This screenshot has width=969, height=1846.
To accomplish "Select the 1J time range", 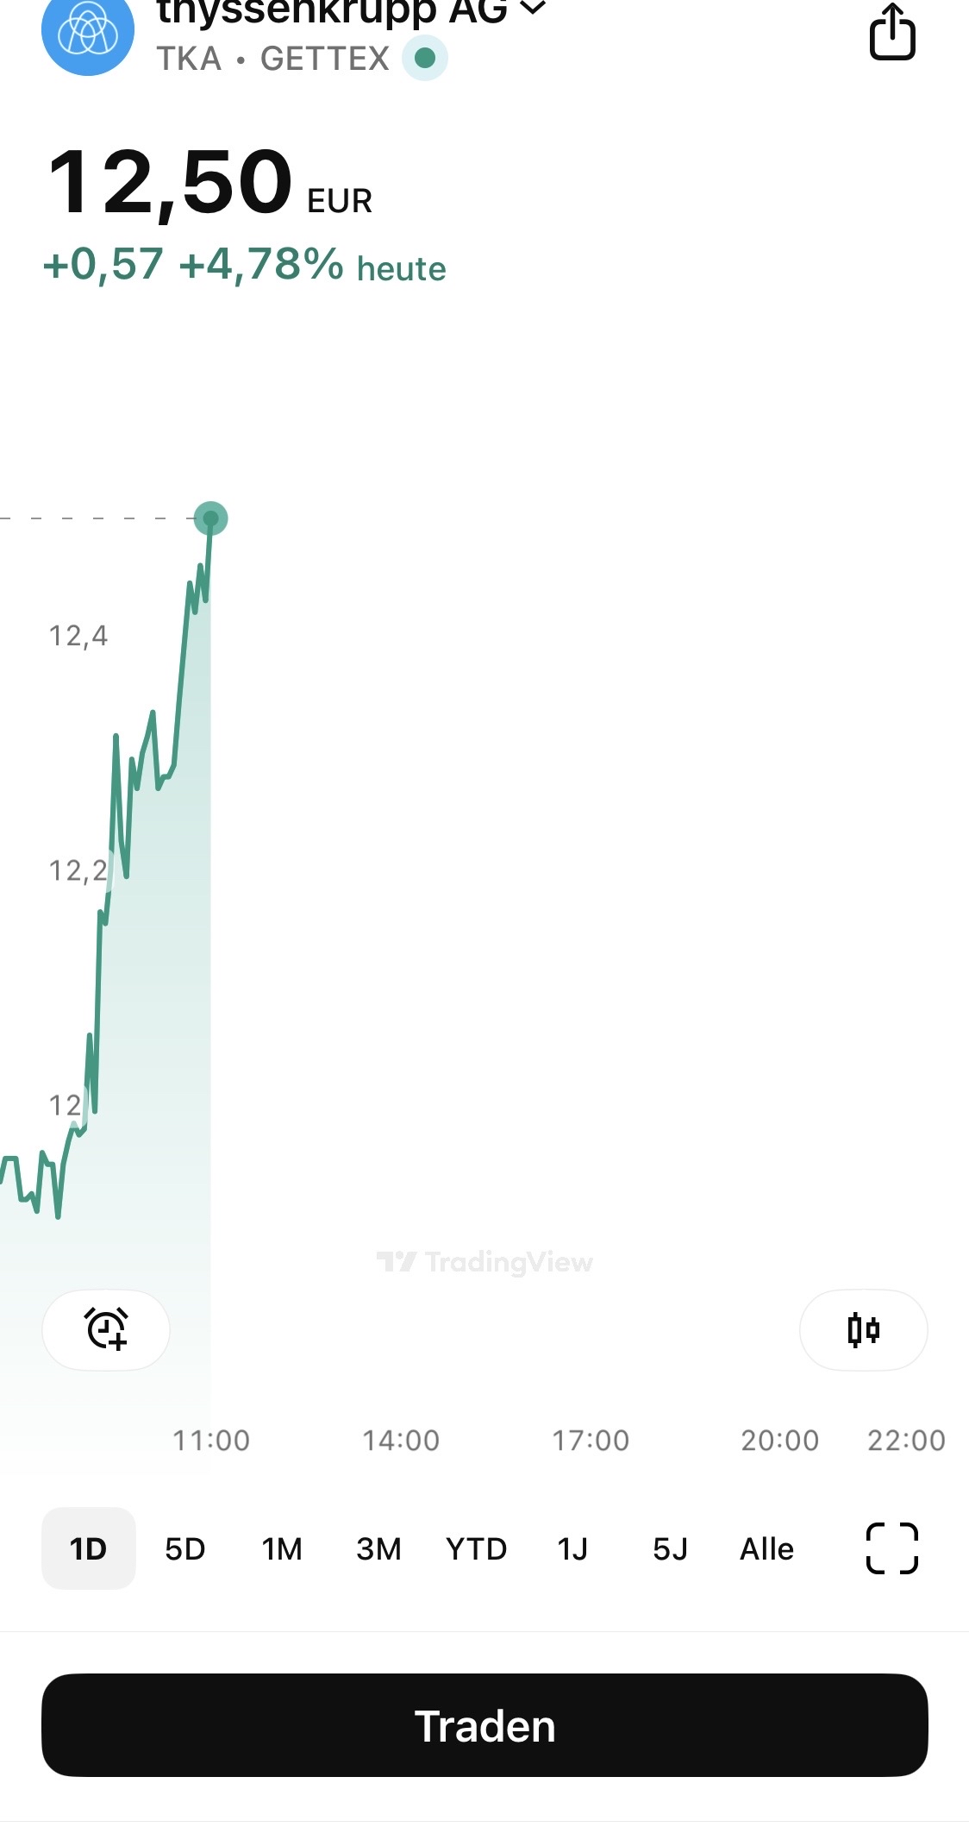I will (x=572, y=1548).
